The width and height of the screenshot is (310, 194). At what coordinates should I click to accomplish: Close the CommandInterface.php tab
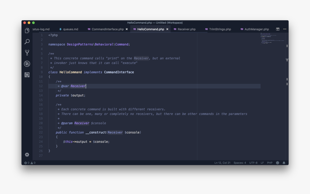127,29
